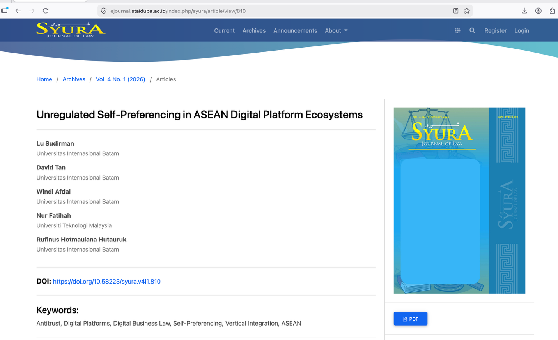
Task: Click the Articles breadcrumb text
Action: [x=166, y=79]
